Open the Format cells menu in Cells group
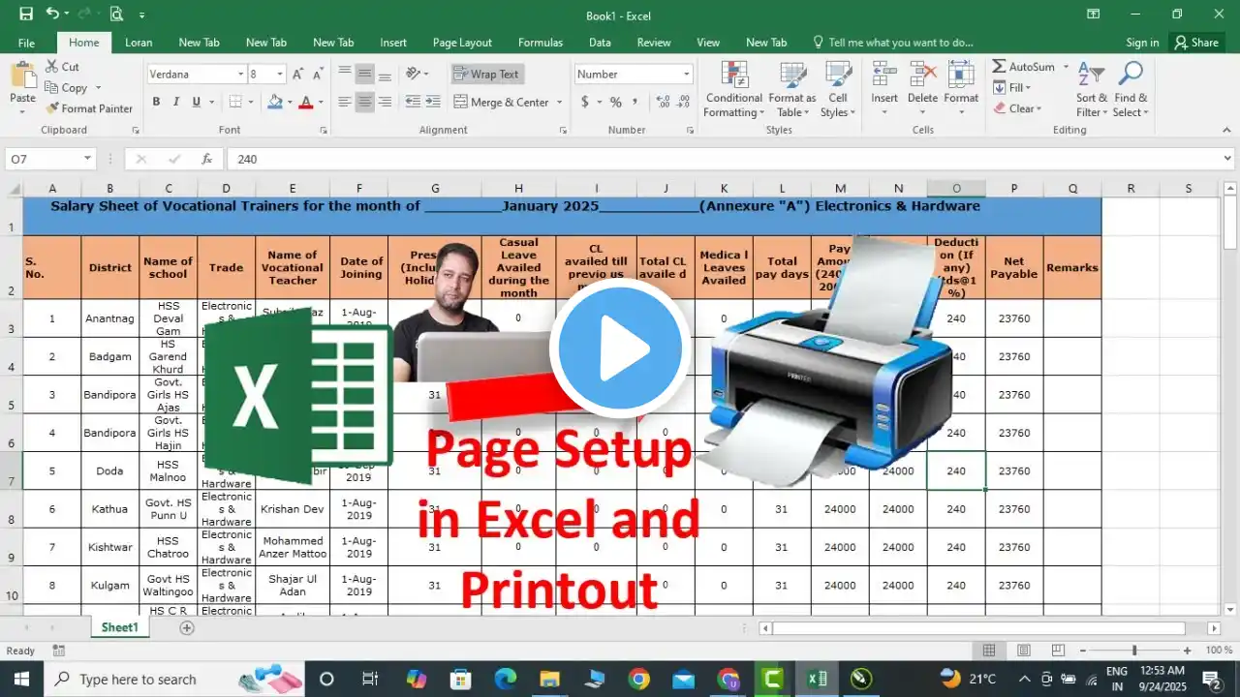Viewport: 1240px width, 697px height. pos(961,89)
